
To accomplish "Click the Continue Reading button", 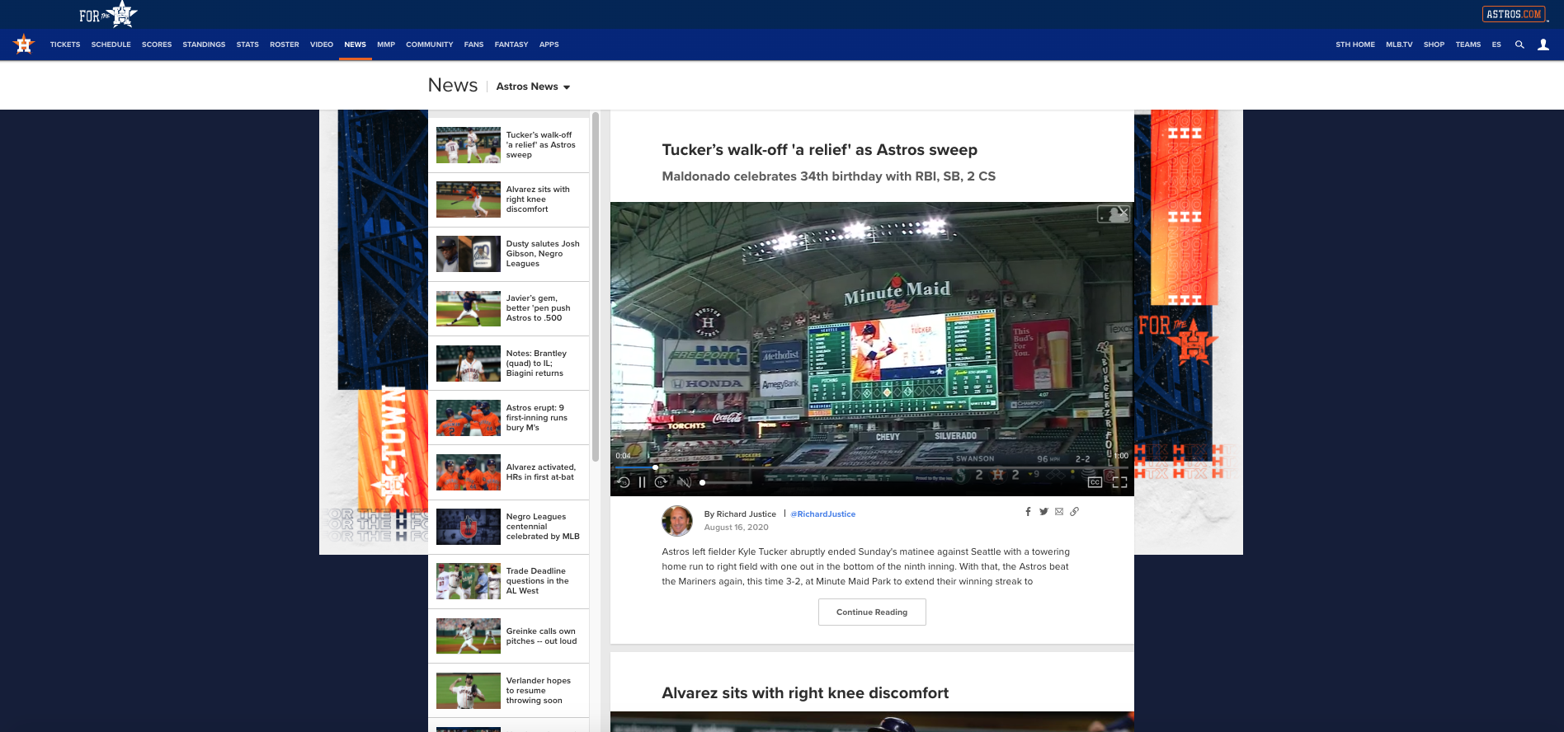I will [x=872, y=612].
